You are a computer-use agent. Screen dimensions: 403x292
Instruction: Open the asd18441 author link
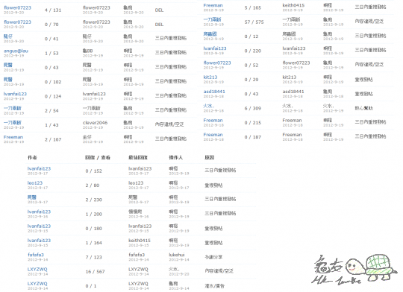214,92
